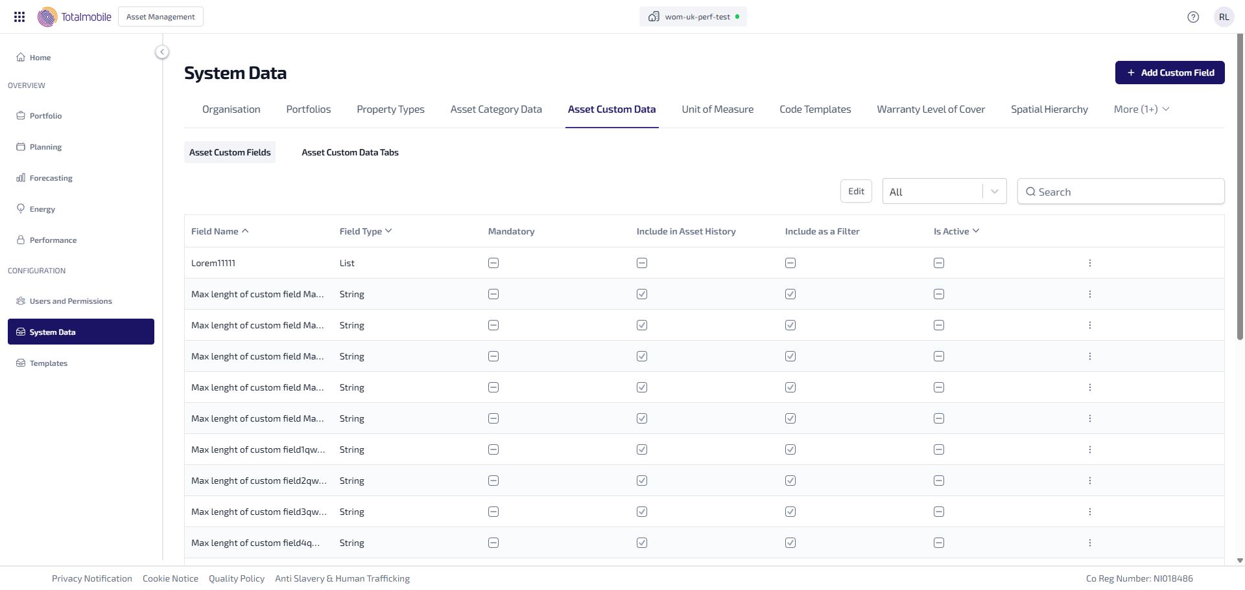Click the Add Custom Field button

point(1169,73)
